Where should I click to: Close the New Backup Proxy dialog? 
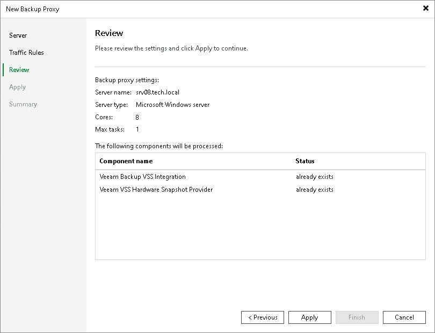tap(425, 9)
